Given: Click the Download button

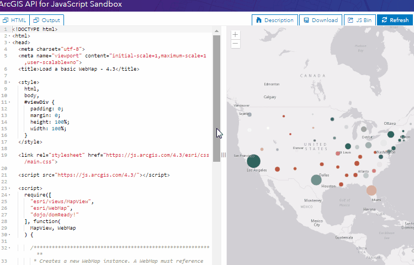Looking at the screenshot, I should (x=321, y=20).
